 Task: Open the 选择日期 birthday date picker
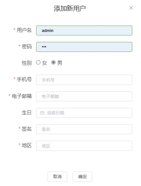(x=84, y=113)
